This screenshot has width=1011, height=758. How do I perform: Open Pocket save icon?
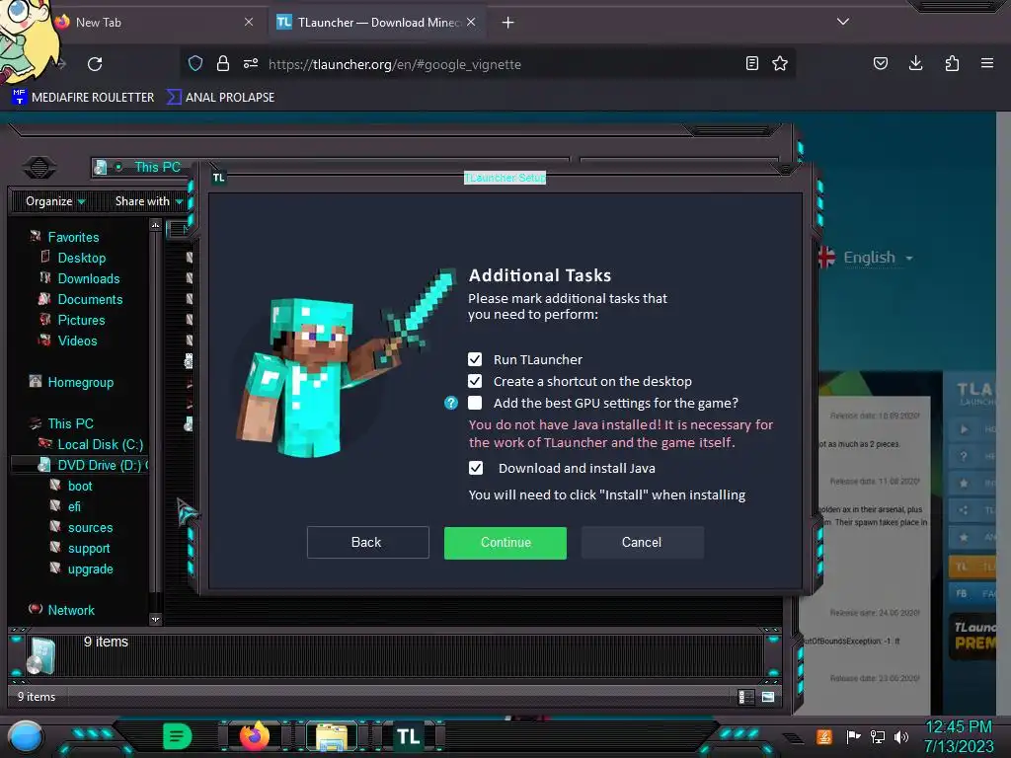pos(880,63)
